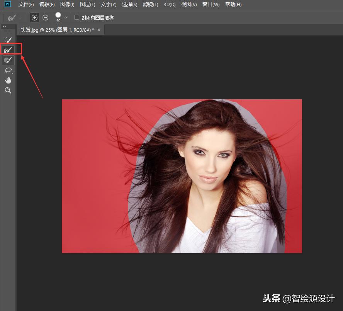Image resolution: width=343 pixels, height=311 pixels.
Task: Open the 帮助(H) menu
Action: point(233,5)
